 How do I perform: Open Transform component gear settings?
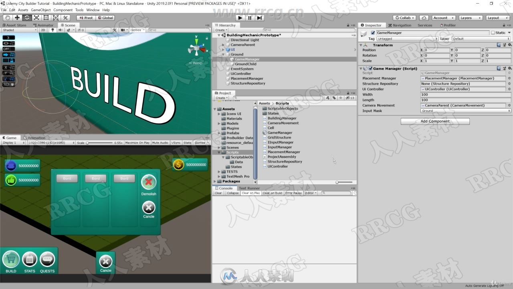tap(509, 45)
